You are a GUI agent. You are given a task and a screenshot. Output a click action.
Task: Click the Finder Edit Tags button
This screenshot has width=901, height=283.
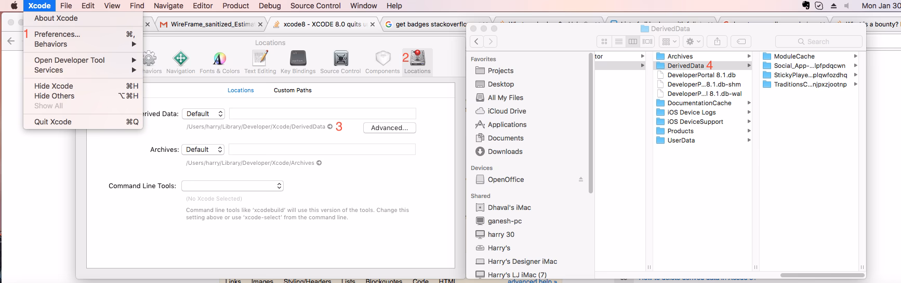click(x=741, y=41)
